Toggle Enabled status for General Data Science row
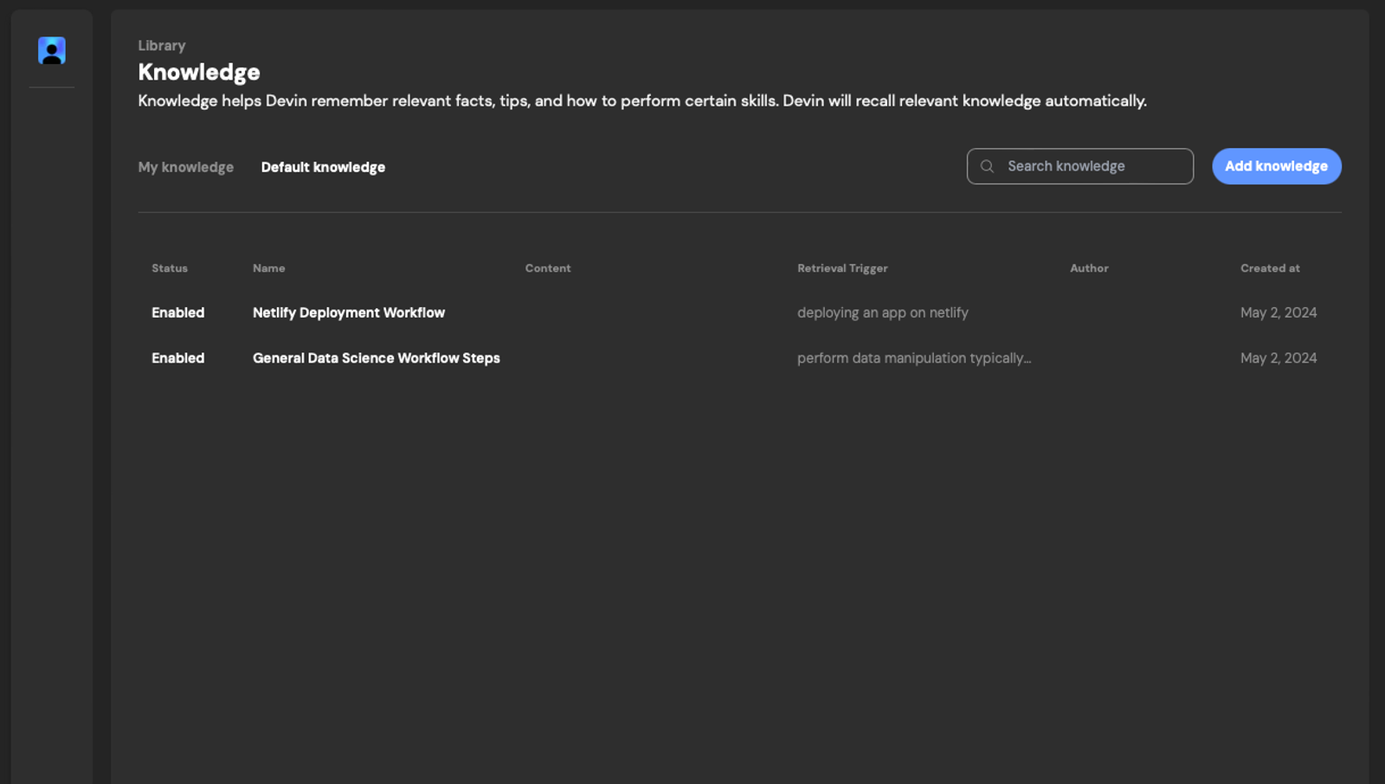This screenshot has width=1385, height=784. pyautogui.click(x=177, y=358)
